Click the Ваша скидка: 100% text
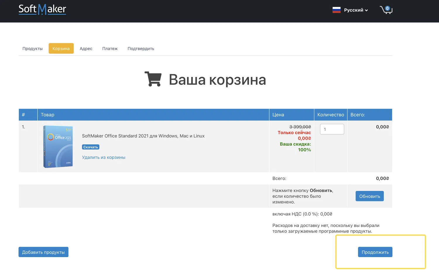The width and height of the screenshot is (439, 277). 295,147
